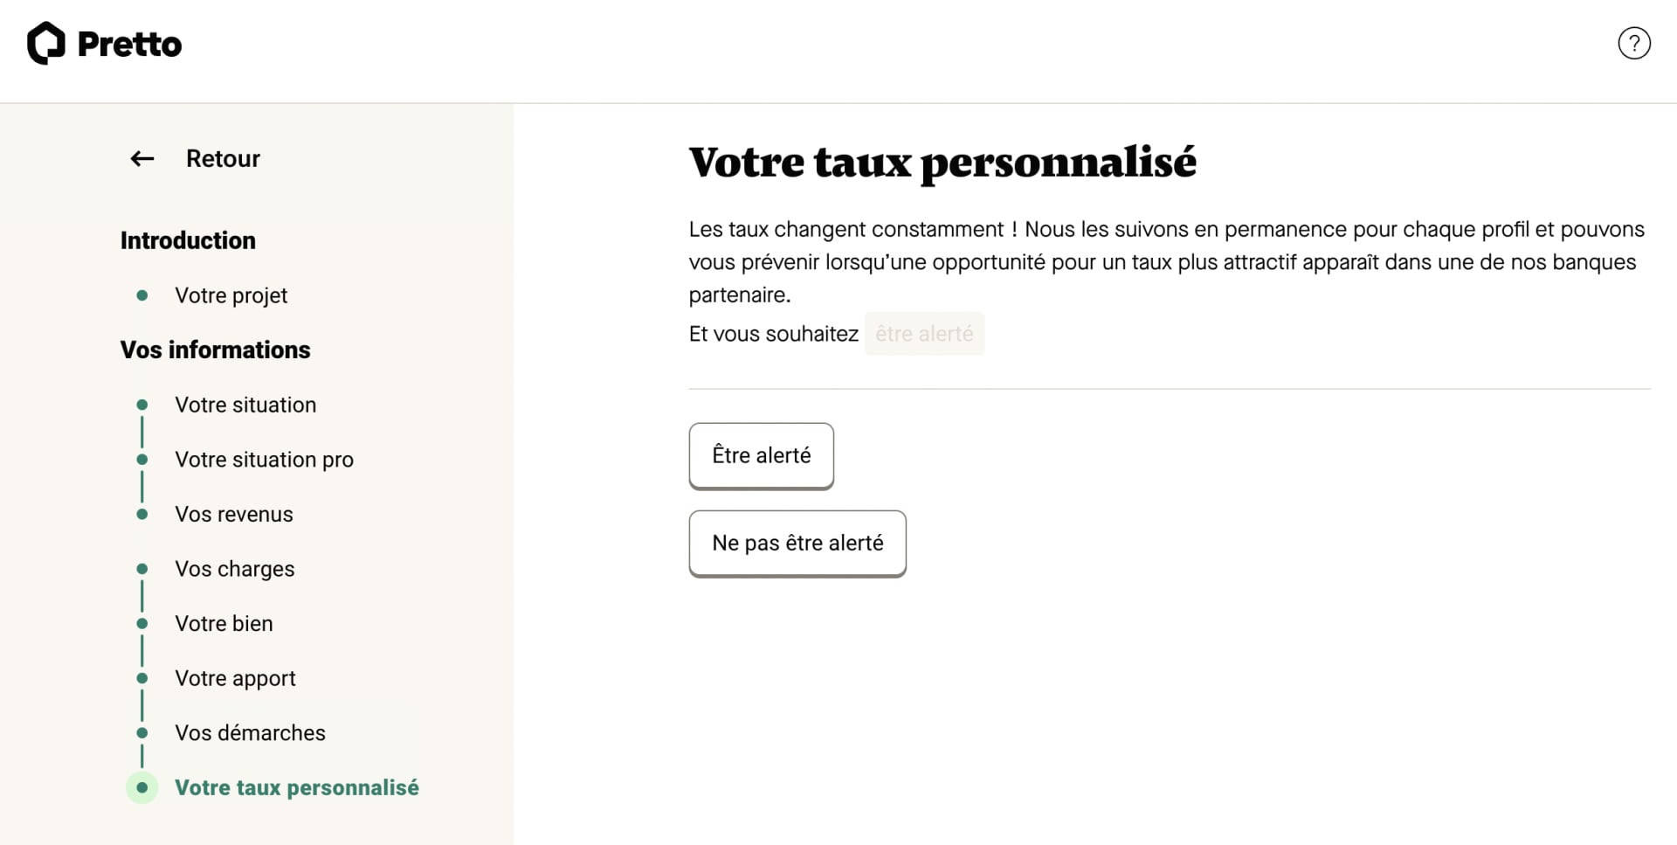
Task: Click the step dot next to Votre apport
Action: (x=142, y=678)
